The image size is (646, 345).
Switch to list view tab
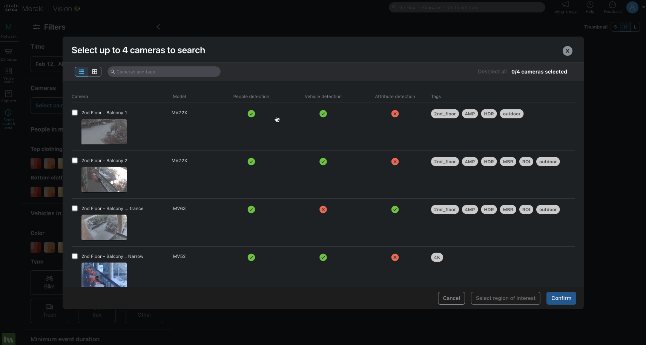(x=81, y=71)
